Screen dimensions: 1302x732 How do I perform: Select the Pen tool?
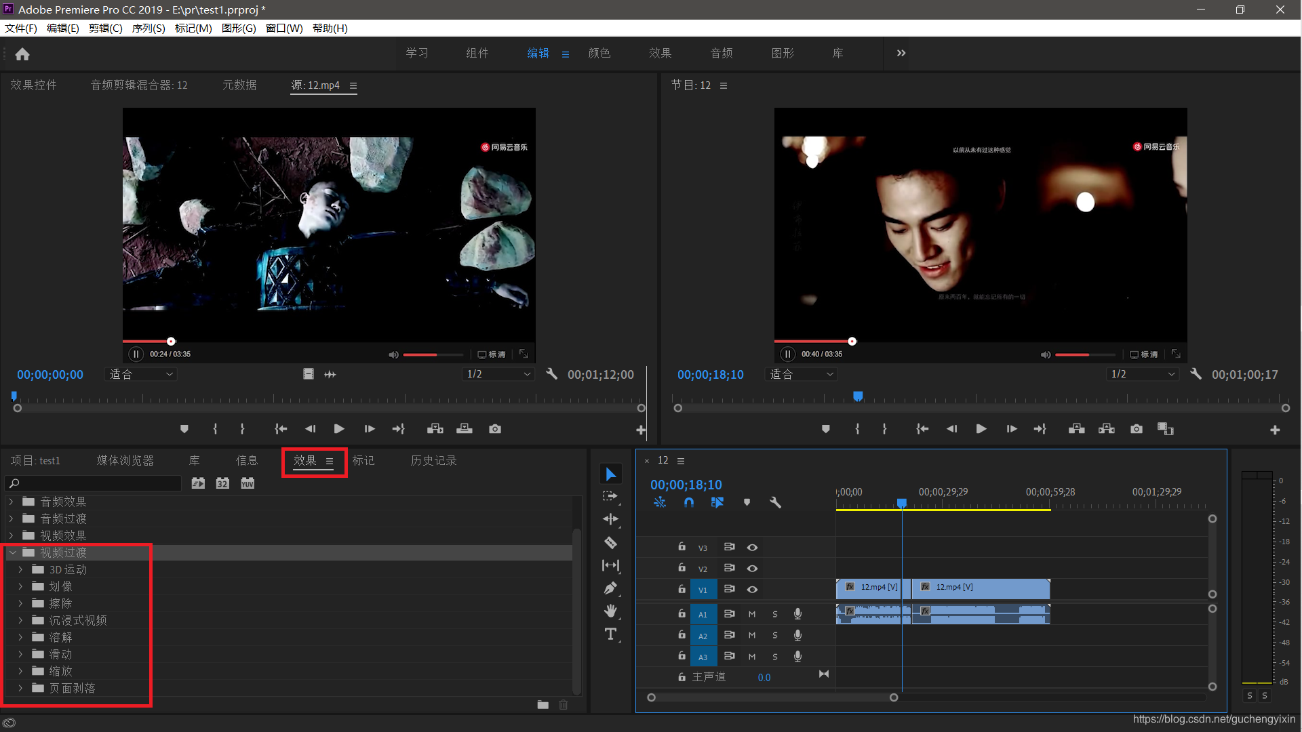[610, 588]
